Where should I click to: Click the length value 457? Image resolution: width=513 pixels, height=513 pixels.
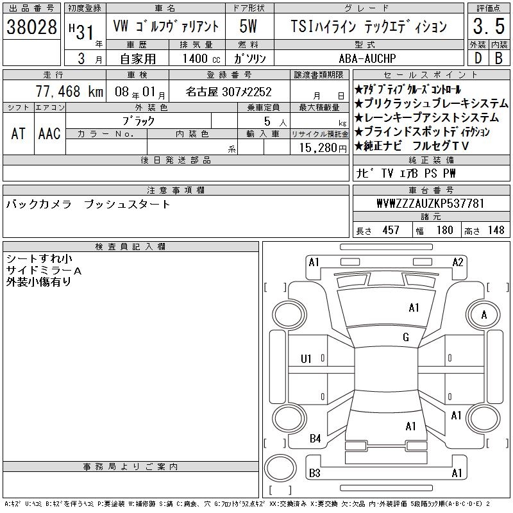[x=391, y=230]
